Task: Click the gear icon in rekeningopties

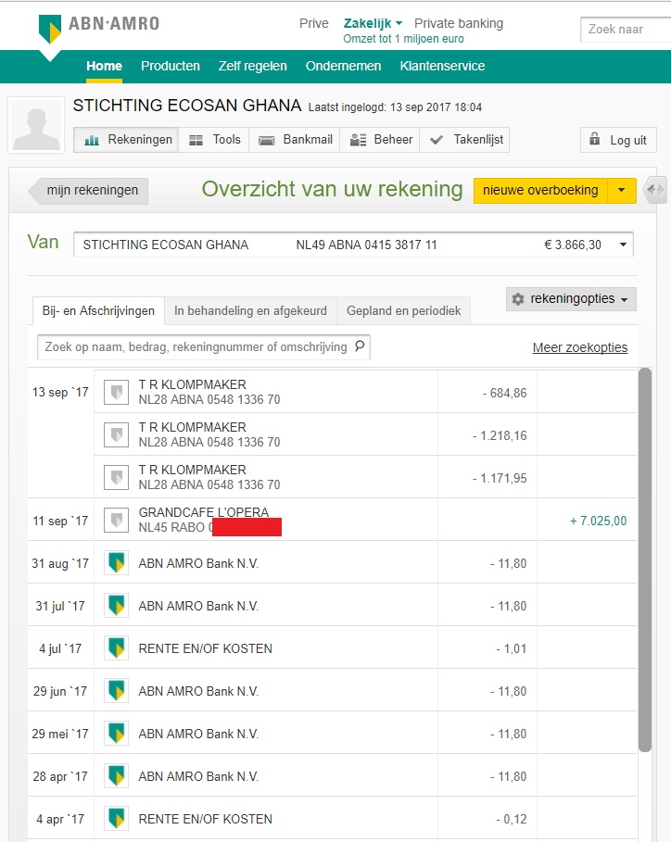Action: [518, 299]
